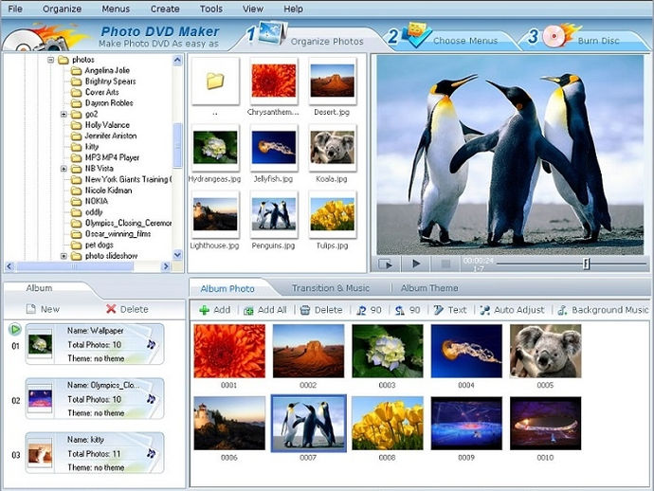This screenshot has width=654, height=491.
Task: Click music note icon on kitty album
Action: pyautogui.click(x=151, y=453)
